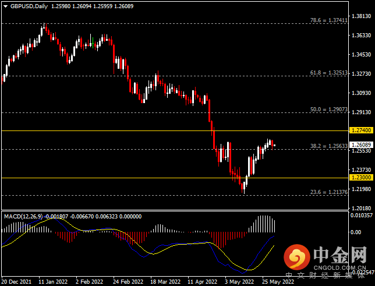Click the 3 May 2022 date label
This screenshot has width=375, height=286.
click(x=239, y=282)
